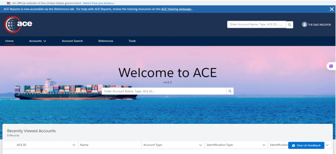The image size is (336, 154).
Task: Click the Identification Type header text
Action: coord(220,145)
